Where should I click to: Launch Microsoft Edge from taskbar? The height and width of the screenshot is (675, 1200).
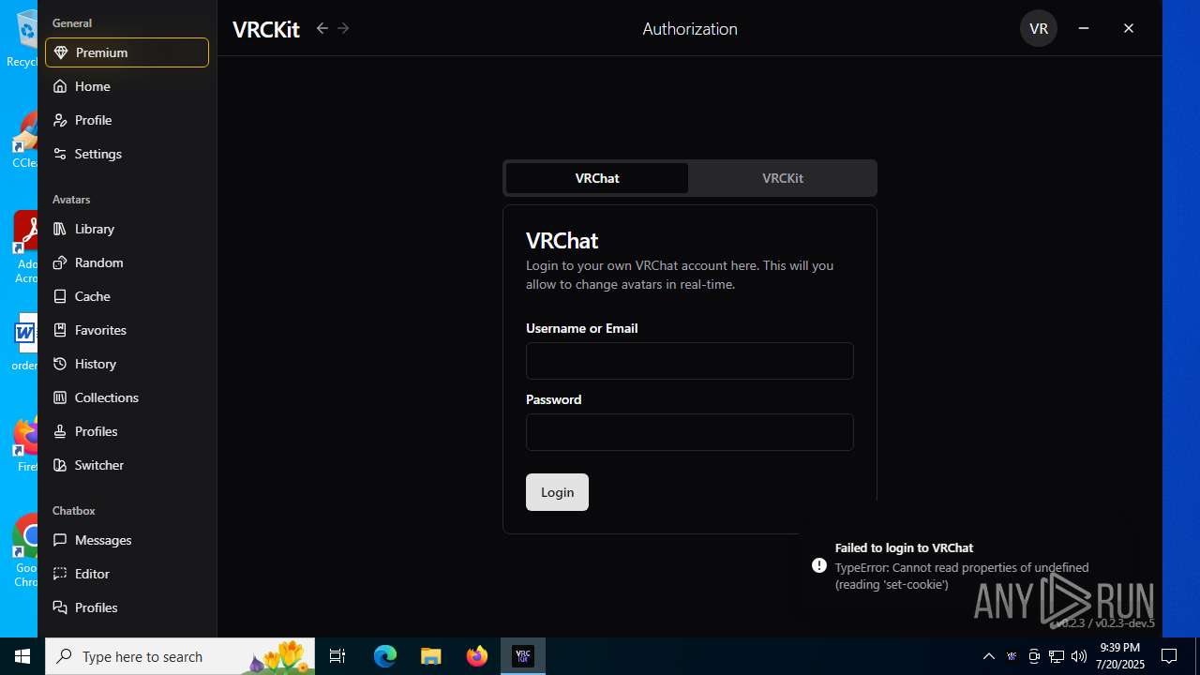point(385,656)
